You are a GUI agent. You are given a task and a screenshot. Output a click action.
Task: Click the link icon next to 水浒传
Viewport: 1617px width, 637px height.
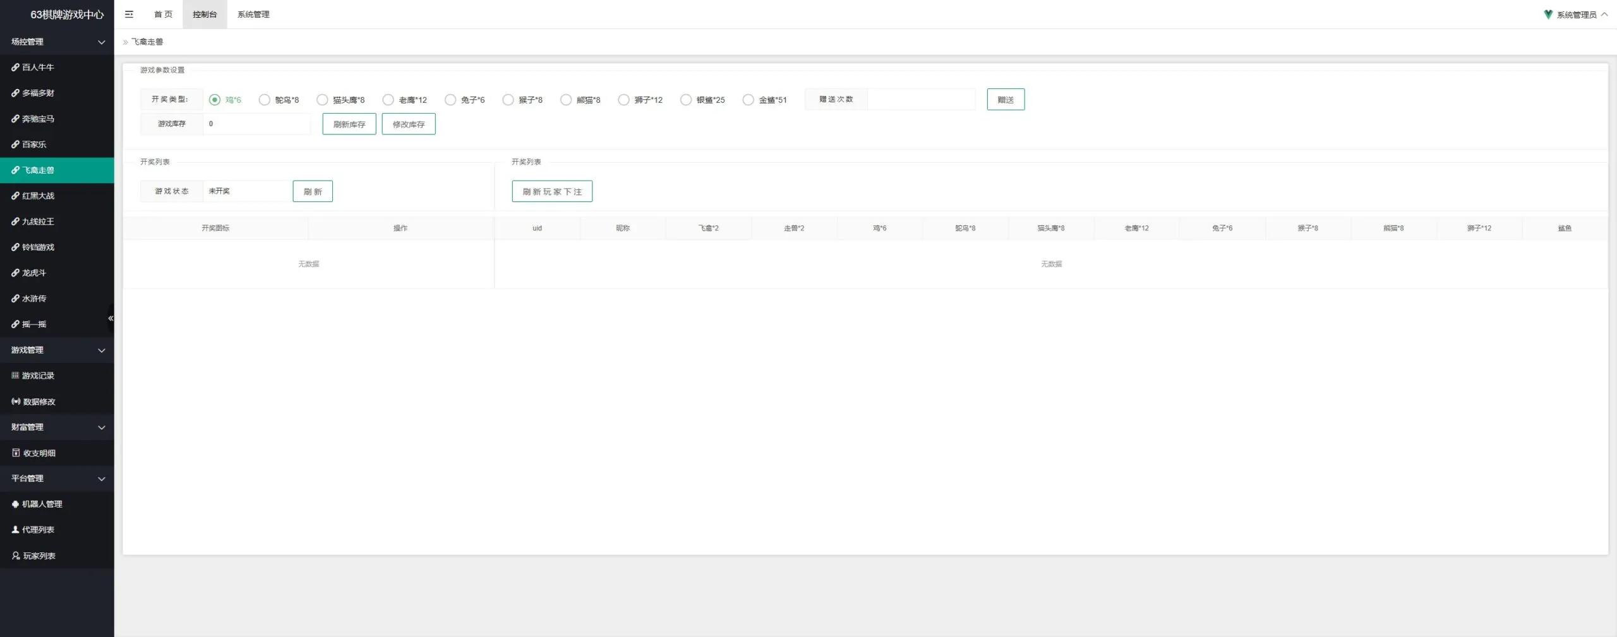15,299
